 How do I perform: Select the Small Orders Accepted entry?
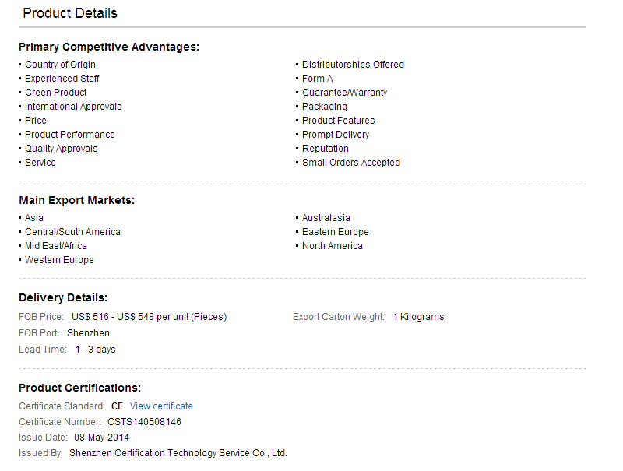click(351, 163)
